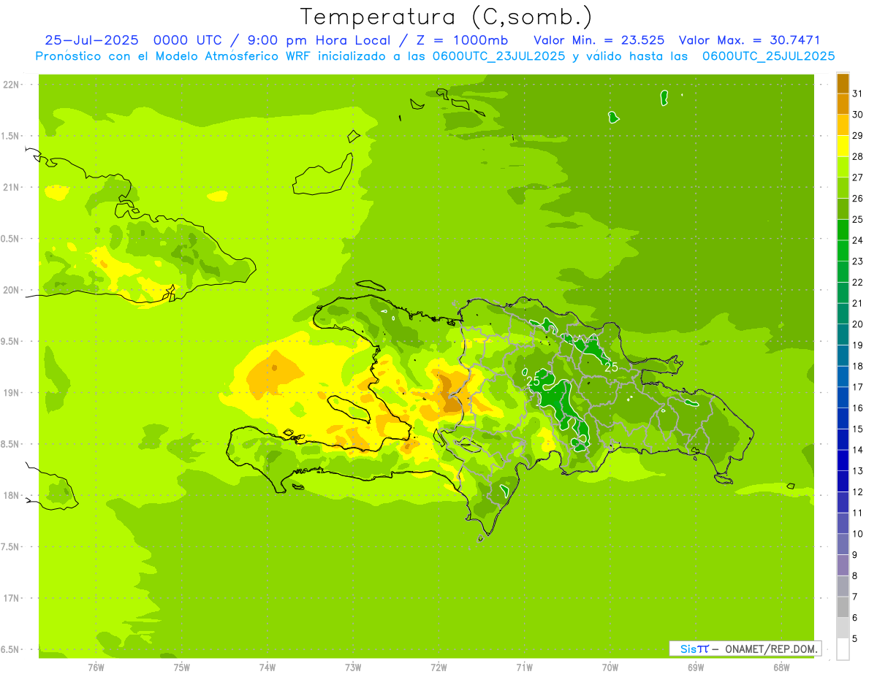Screen dimensions: 877x677
Task: Click the "69W" longitude axis label
Action: click(696, 668)
